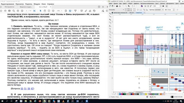Screen dimensions: 184x103
Task: Add bookmark star in Acrobat toolbar
Action: [1, 11]
